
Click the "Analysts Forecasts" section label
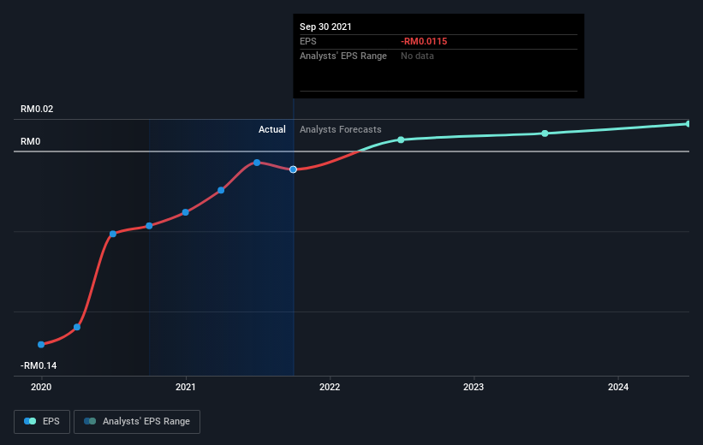coord(341,129)
